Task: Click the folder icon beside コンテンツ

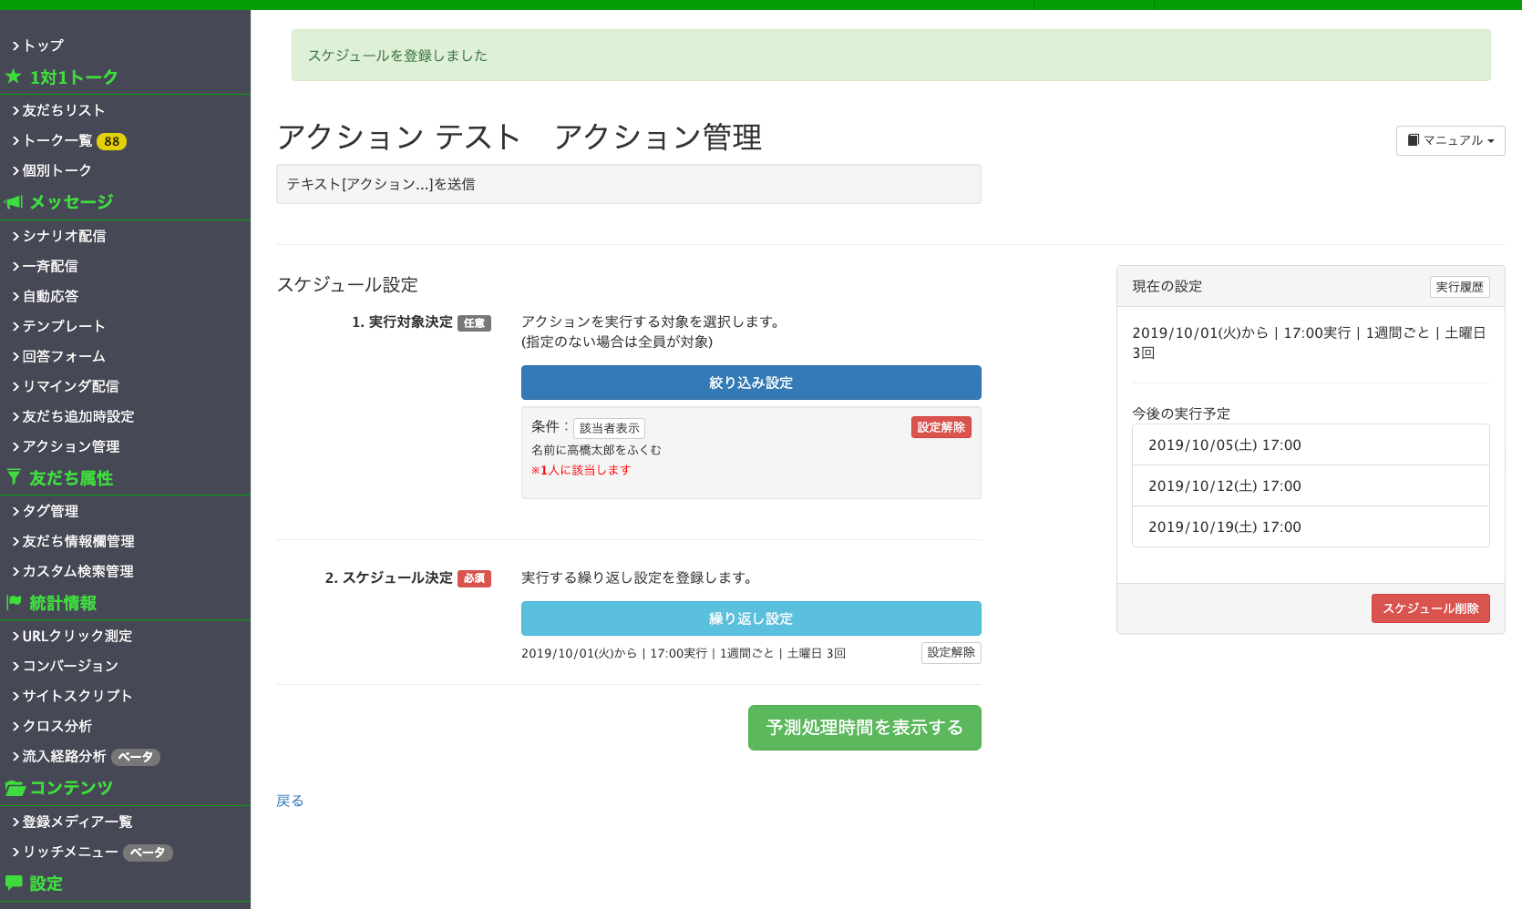Action: [15, 788]
